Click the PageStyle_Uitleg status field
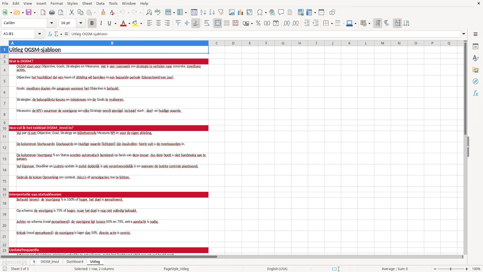 click(176, 269)
